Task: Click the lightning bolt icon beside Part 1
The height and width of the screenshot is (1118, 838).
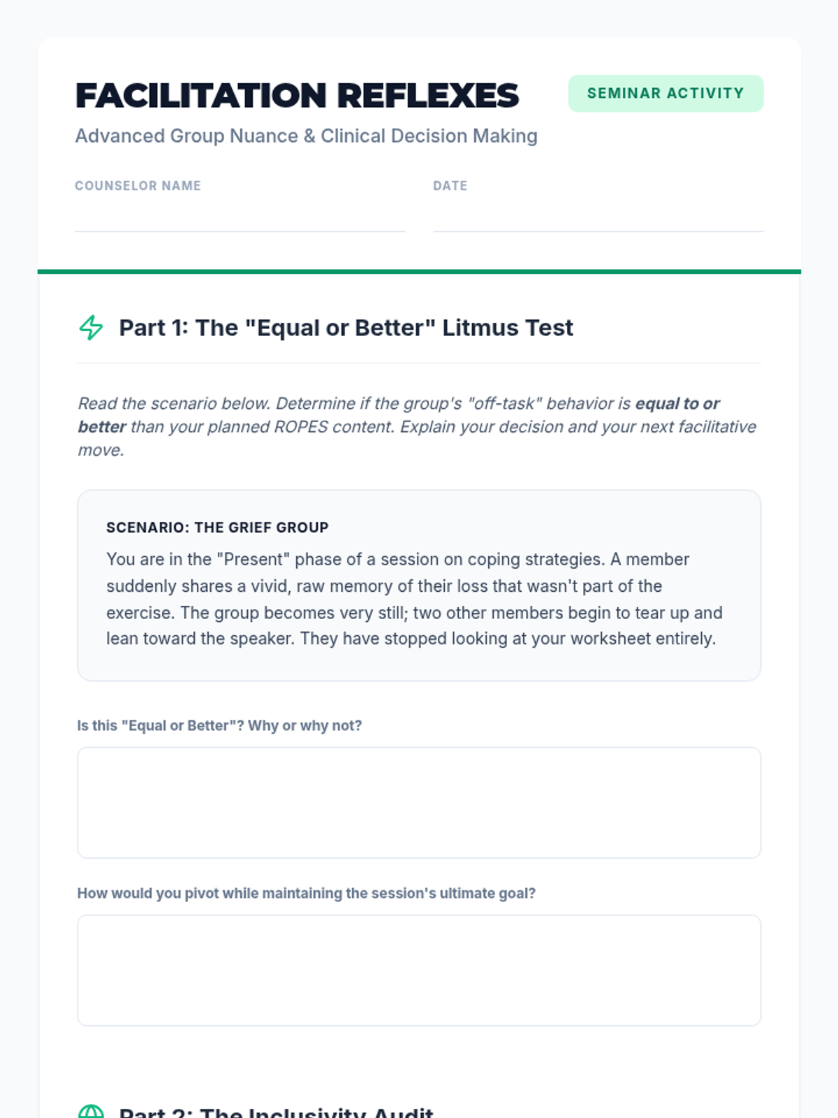Action: (91, 328)
